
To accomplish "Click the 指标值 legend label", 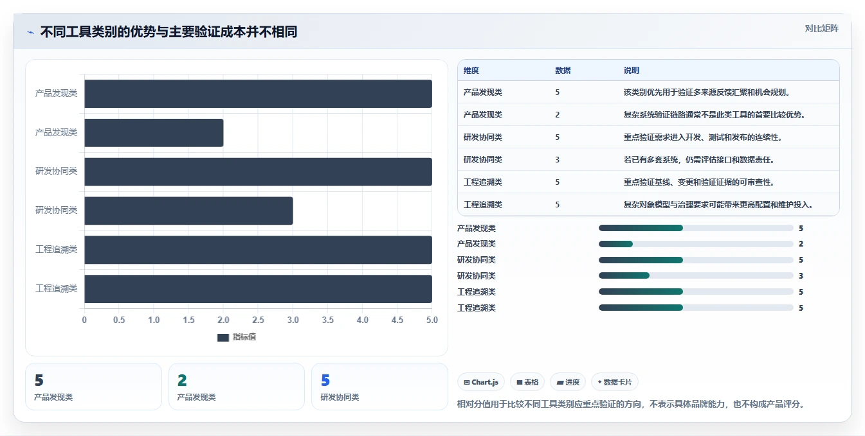I will (244, 337).
